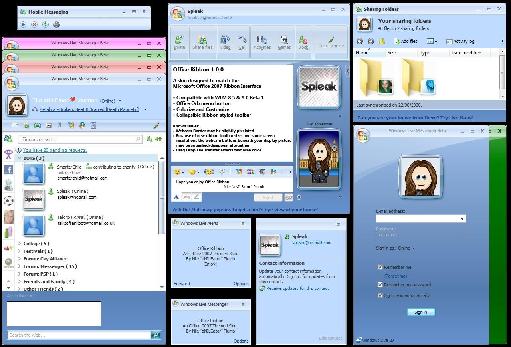
Task: Open the Xbox 360 tab in sidebar
Action: coord(8,264)
